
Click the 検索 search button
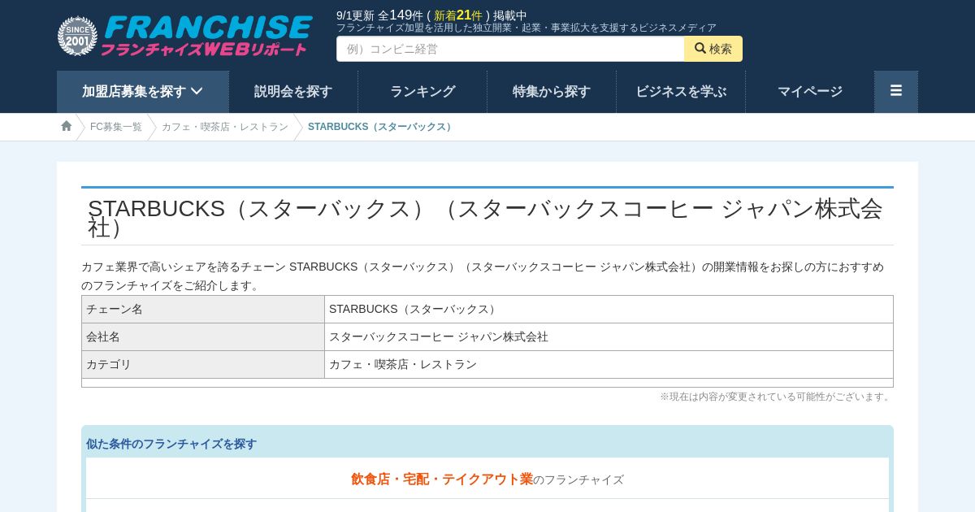tap(713, 49)
